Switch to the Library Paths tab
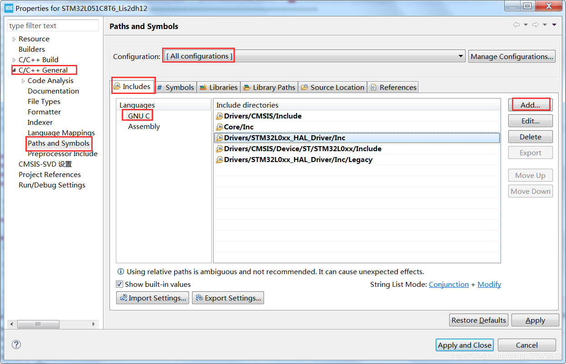 pyautogui.click(x=269, y=87)
